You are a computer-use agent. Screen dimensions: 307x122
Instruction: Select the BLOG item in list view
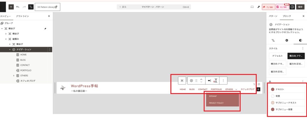click(23, 60)
